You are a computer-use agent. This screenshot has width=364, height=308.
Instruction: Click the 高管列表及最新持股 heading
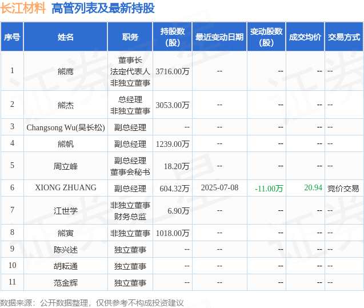(x=103, y=9)
